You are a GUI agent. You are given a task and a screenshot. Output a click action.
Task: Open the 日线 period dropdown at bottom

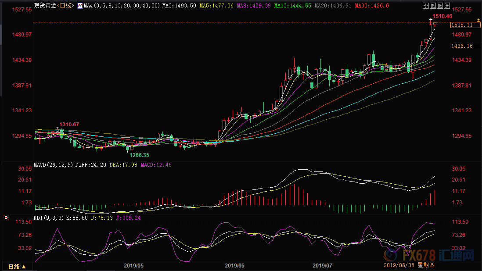click(x=17, y=266)
